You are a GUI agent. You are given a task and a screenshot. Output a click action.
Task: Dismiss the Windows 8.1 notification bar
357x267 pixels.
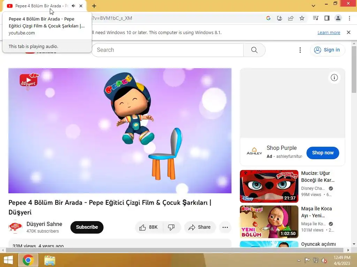(x=349, y=32)
